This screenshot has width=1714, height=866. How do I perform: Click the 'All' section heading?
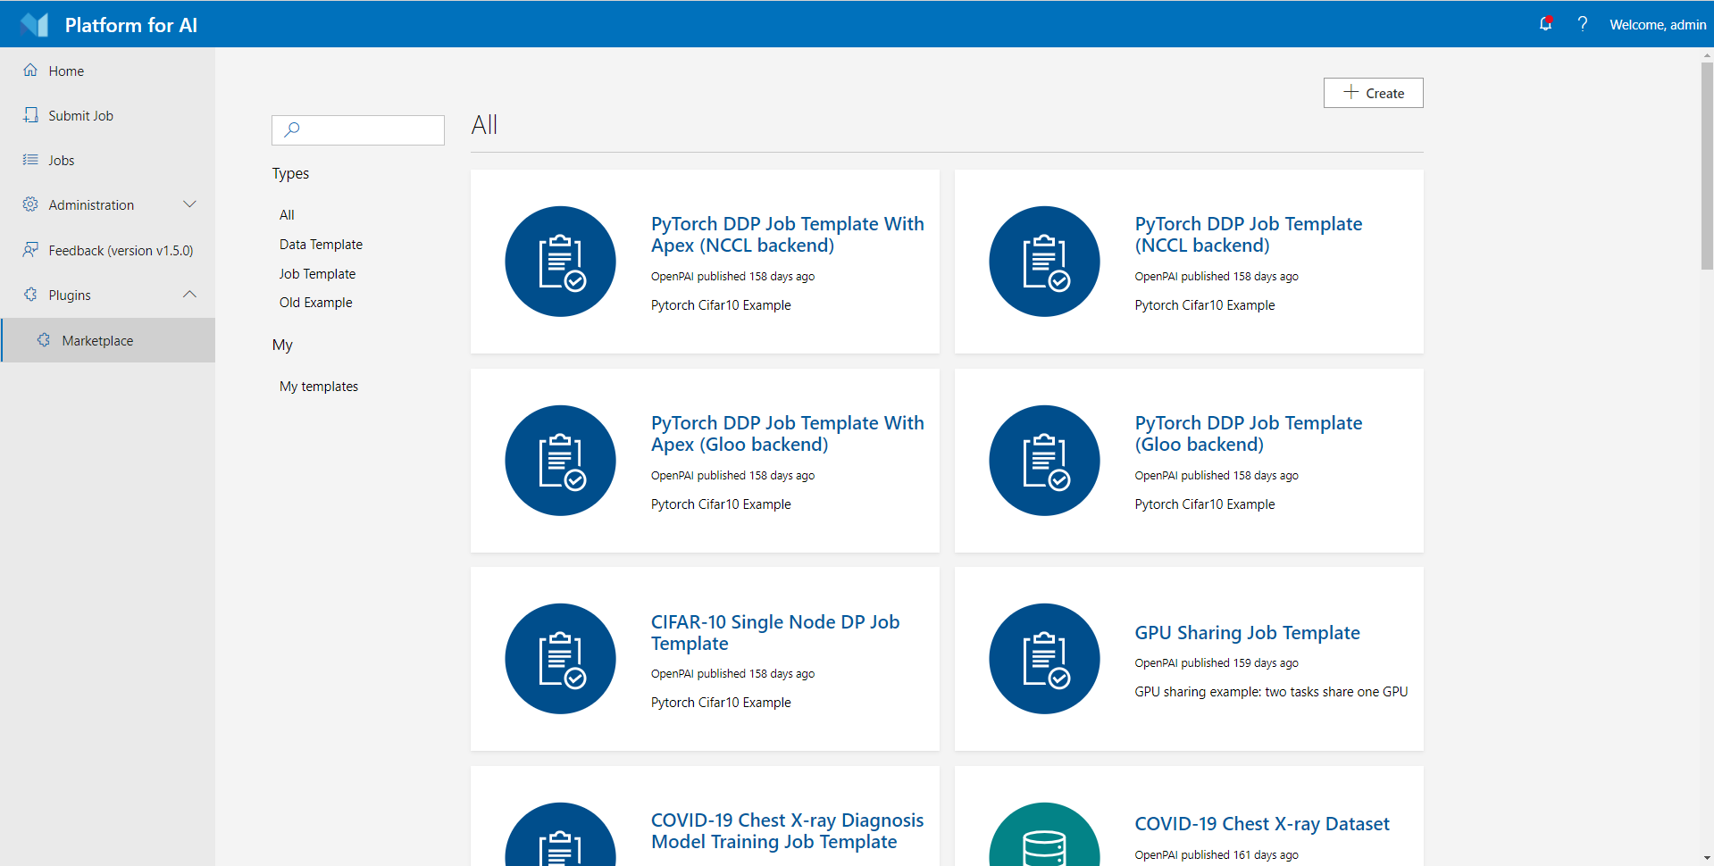pos(484,125)
